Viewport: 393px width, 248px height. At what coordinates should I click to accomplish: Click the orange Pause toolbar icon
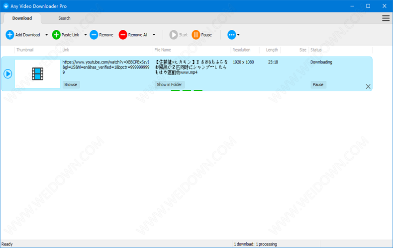pos(196,35)
